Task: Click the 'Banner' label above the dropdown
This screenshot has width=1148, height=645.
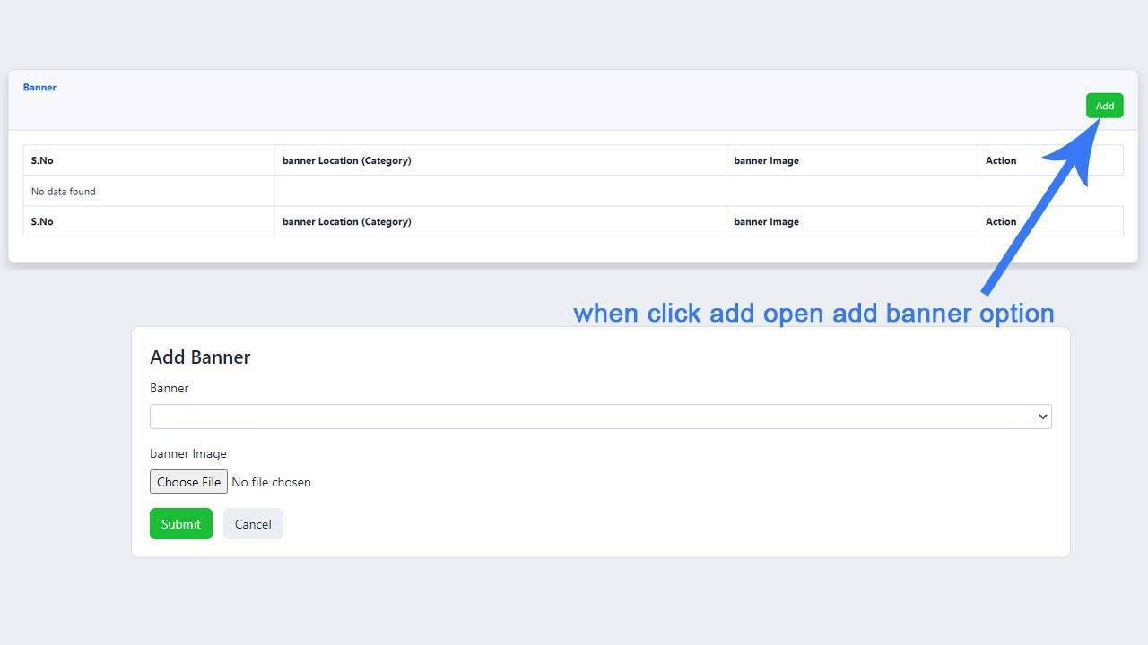Action: [169, 389]
